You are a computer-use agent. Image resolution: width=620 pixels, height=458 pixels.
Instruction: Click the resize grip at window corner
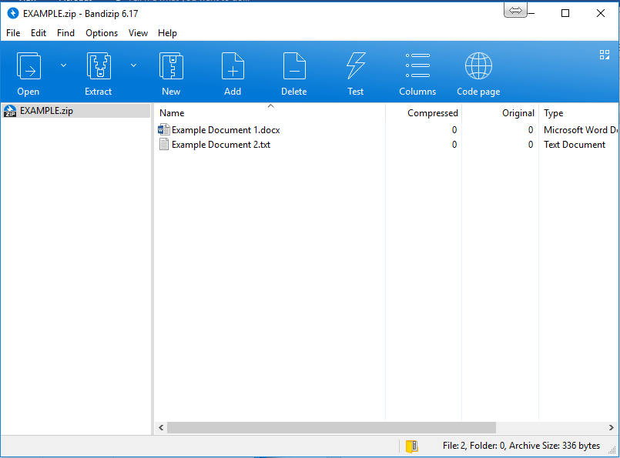point(612,450)
